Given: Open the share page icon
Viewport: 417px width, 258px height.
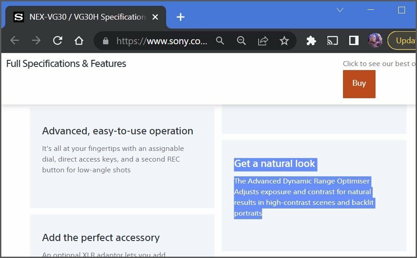Looking at the screenshot, I should pos(263,41).
